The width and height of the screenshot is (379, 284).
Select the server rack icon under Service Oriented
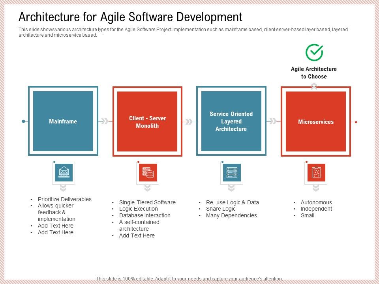click(x=232, y=172)
